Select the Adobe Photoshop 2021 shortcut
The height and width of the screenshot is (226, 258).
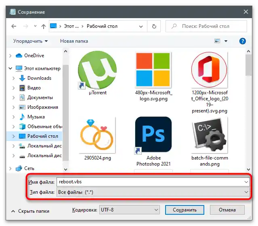tap(153, 141)
